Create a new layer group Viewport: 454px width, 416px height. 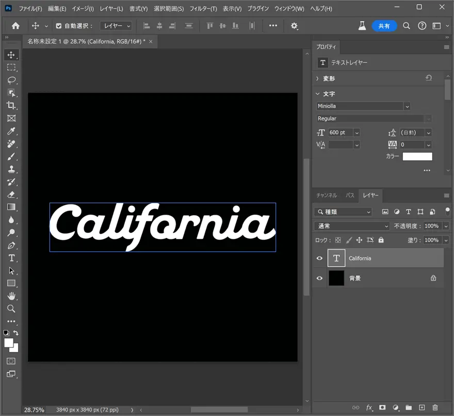(409, 407)
